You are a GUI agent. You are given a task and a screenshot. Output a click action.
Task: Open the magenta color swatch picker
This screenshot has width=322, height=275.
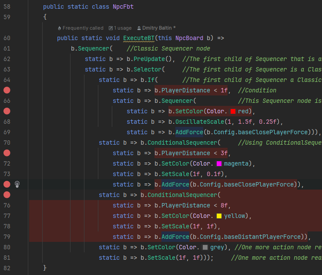click(219, 163)
